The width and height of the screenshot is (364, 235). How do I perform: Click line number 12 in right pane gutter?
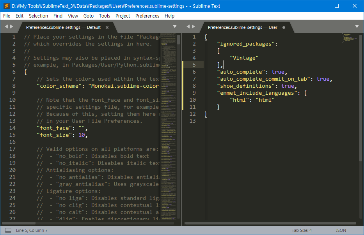[x=192, y=114]
